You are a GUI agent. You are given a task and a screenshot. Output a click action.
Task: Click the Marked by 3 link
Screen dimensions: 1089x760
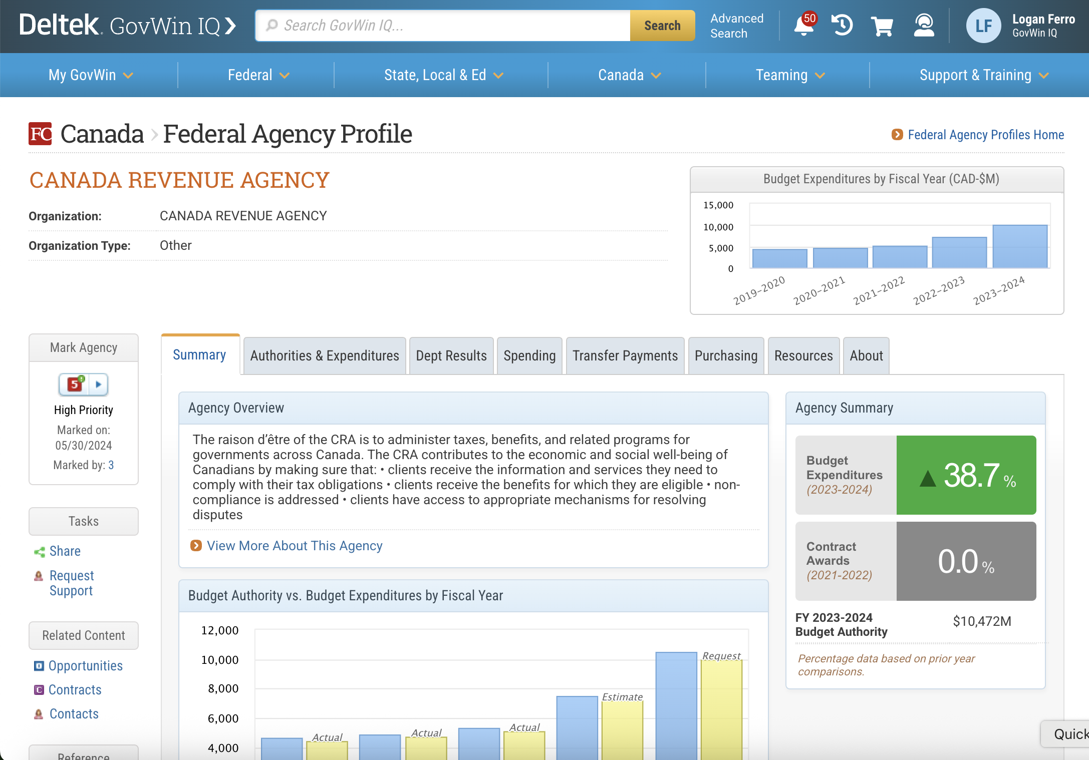coord(111,465)
